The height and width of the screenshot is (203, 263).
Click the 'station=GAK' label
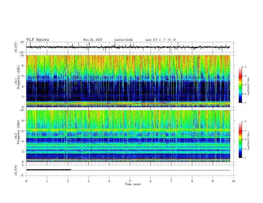click(x=123, y=40)
